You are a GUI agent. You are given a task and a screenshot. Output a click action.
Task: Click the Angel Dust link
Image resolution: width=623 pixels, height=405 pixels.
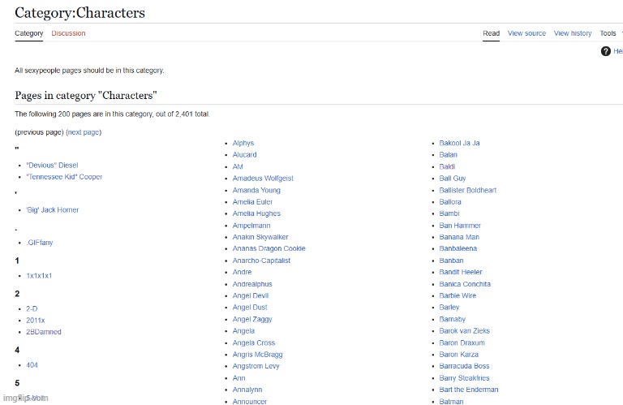pyautogui.click(x=251, y=308)
